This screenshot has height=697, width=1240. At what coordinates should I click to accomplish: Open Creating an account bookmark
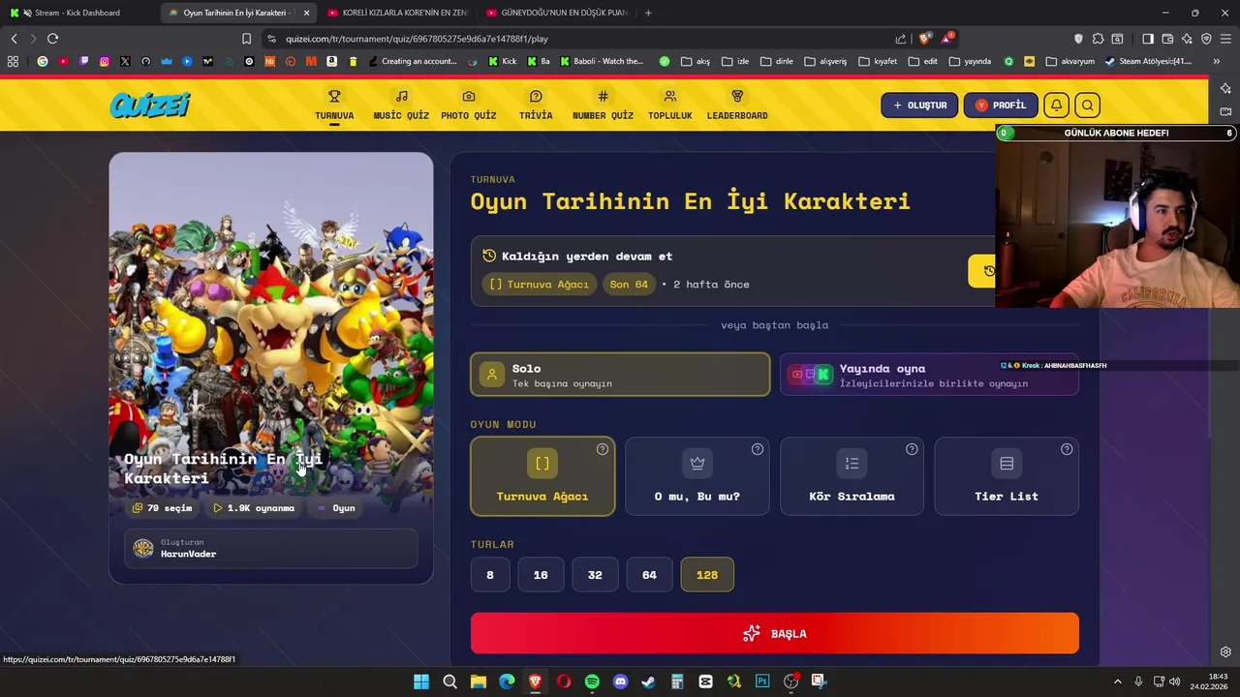click(413, 61)
